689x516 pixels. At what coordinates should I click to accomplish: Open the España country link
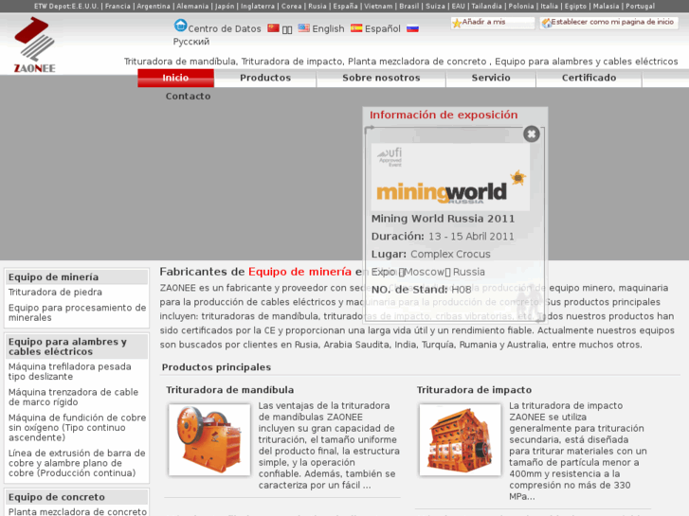[345, 6]
